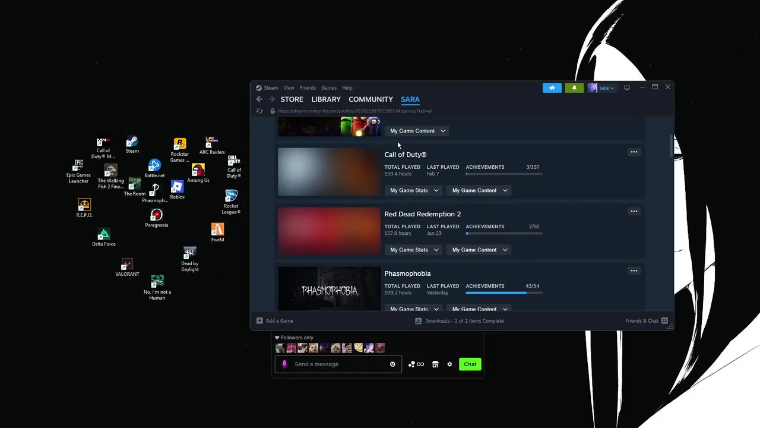Click Phasmophobia achievements progress bar
This screenshot has width=760, height=428.
(504, 293)
